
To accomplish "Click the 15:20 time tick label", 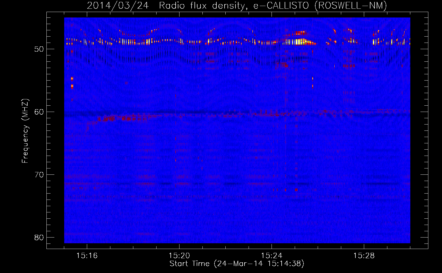I will tap(179, 256).
